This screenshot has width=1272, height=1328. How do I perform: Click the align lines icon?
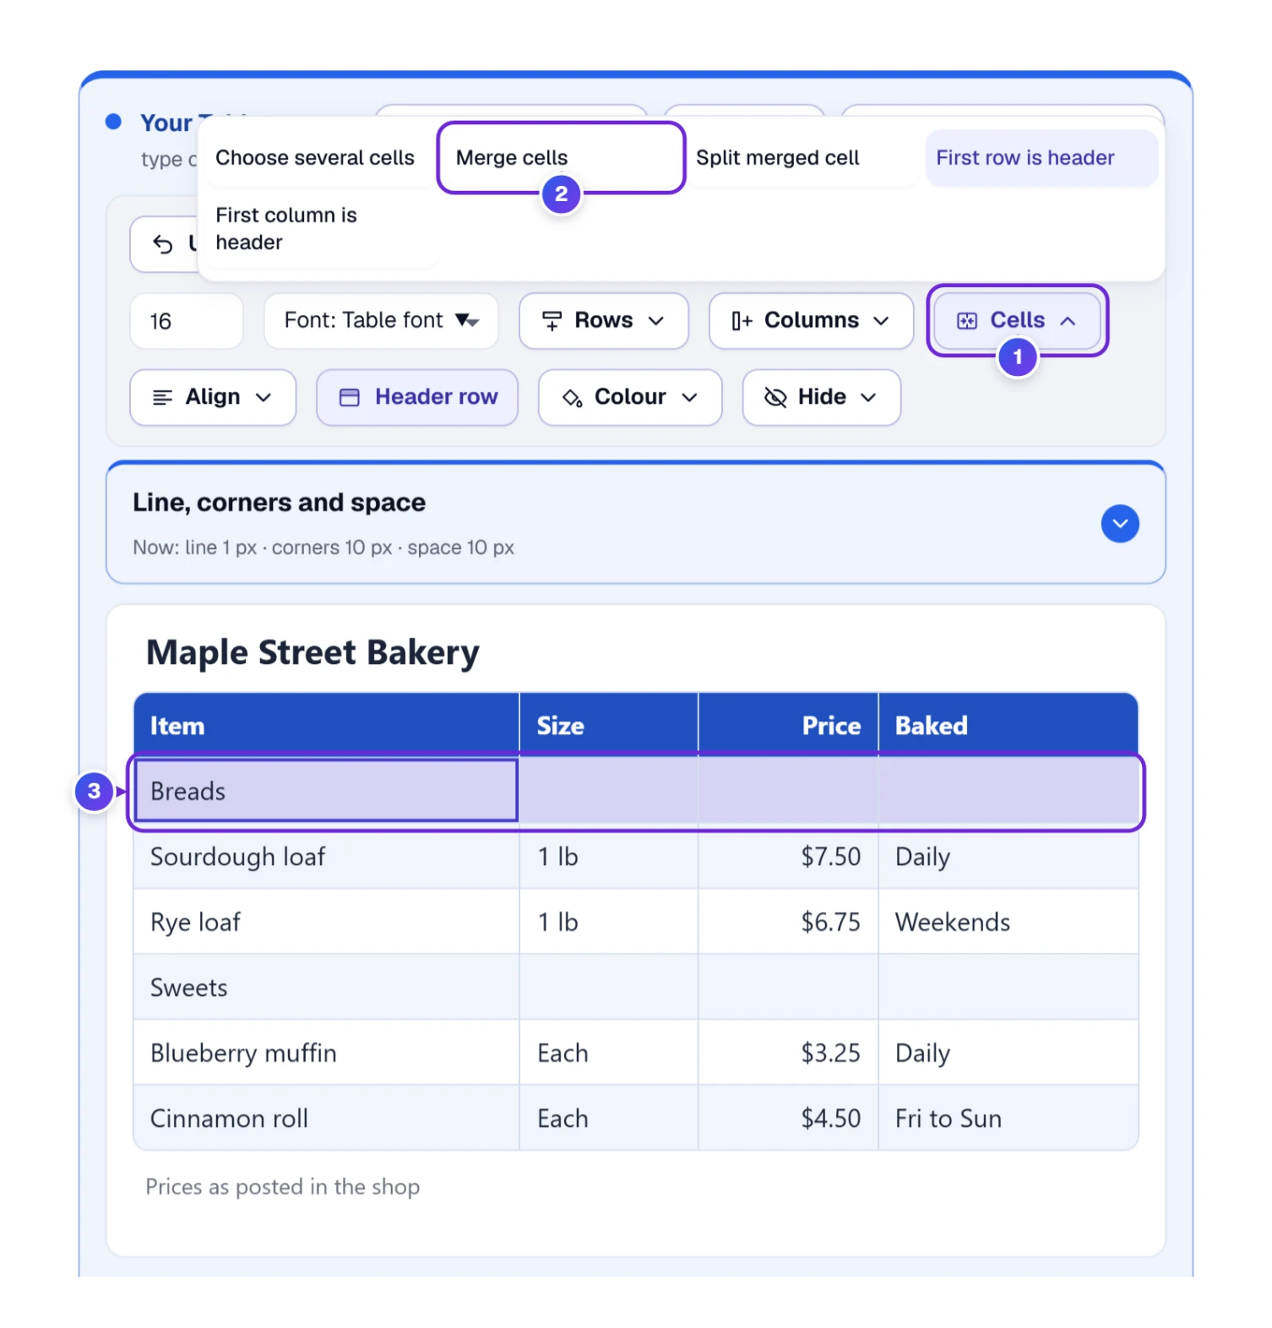[162, 397]
